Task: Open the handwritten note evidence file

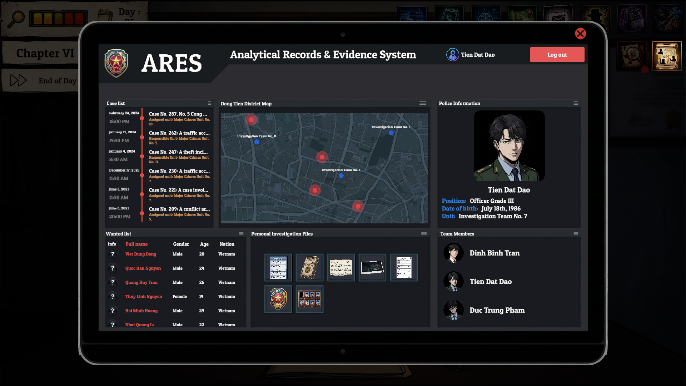Action: 341,268
